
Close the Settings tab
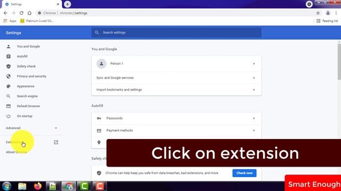tap(58, 4)
